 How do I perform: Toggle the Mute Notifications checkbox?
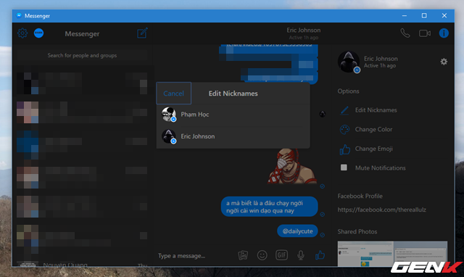coord(344,168)
